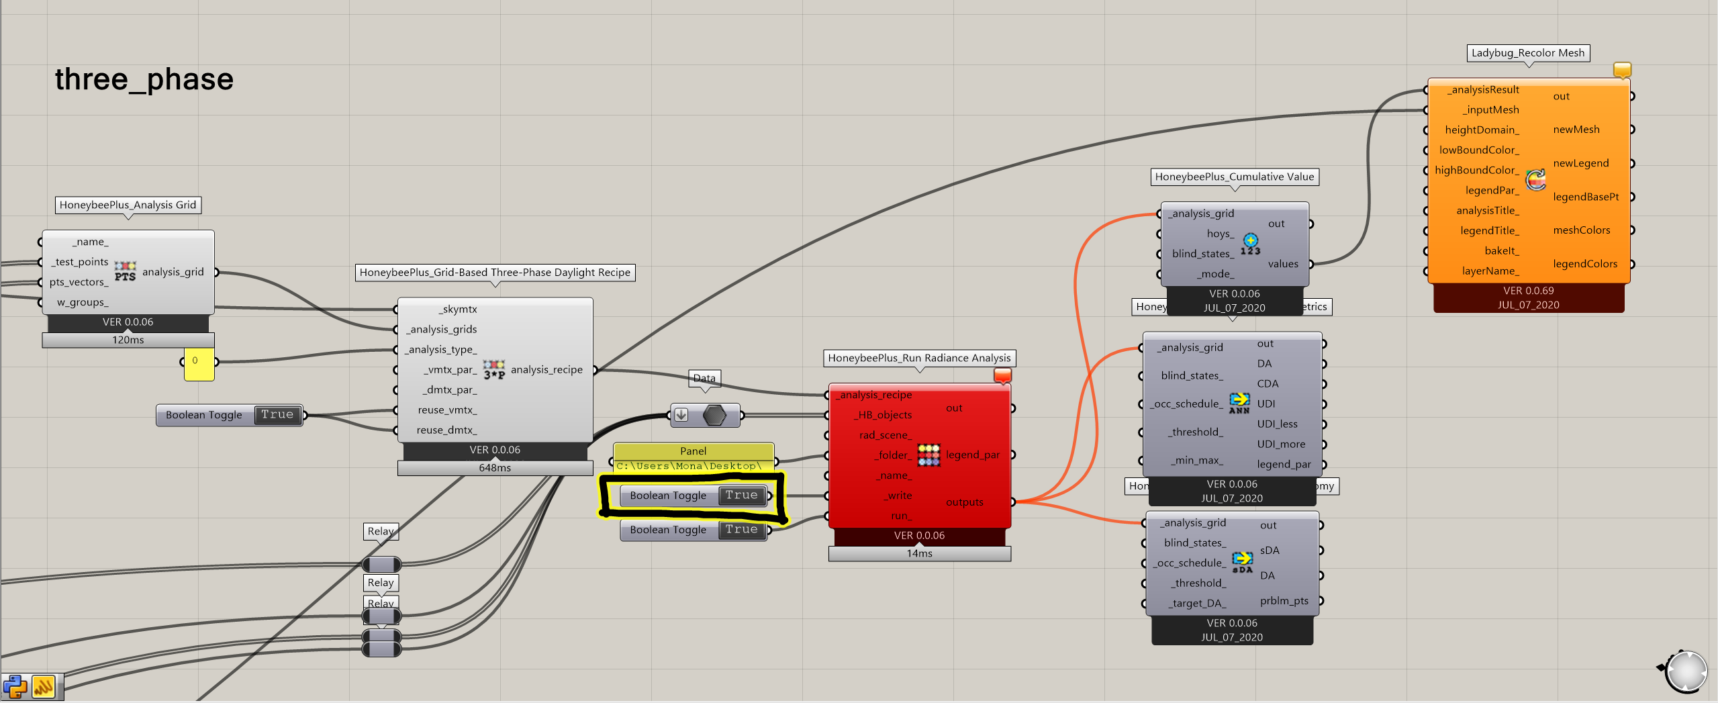The width and height of the screenshot is (1718, 703).
Task: Open the yellow balloon on Recolor Mesh component
Action: click(x=1622, y=69)
